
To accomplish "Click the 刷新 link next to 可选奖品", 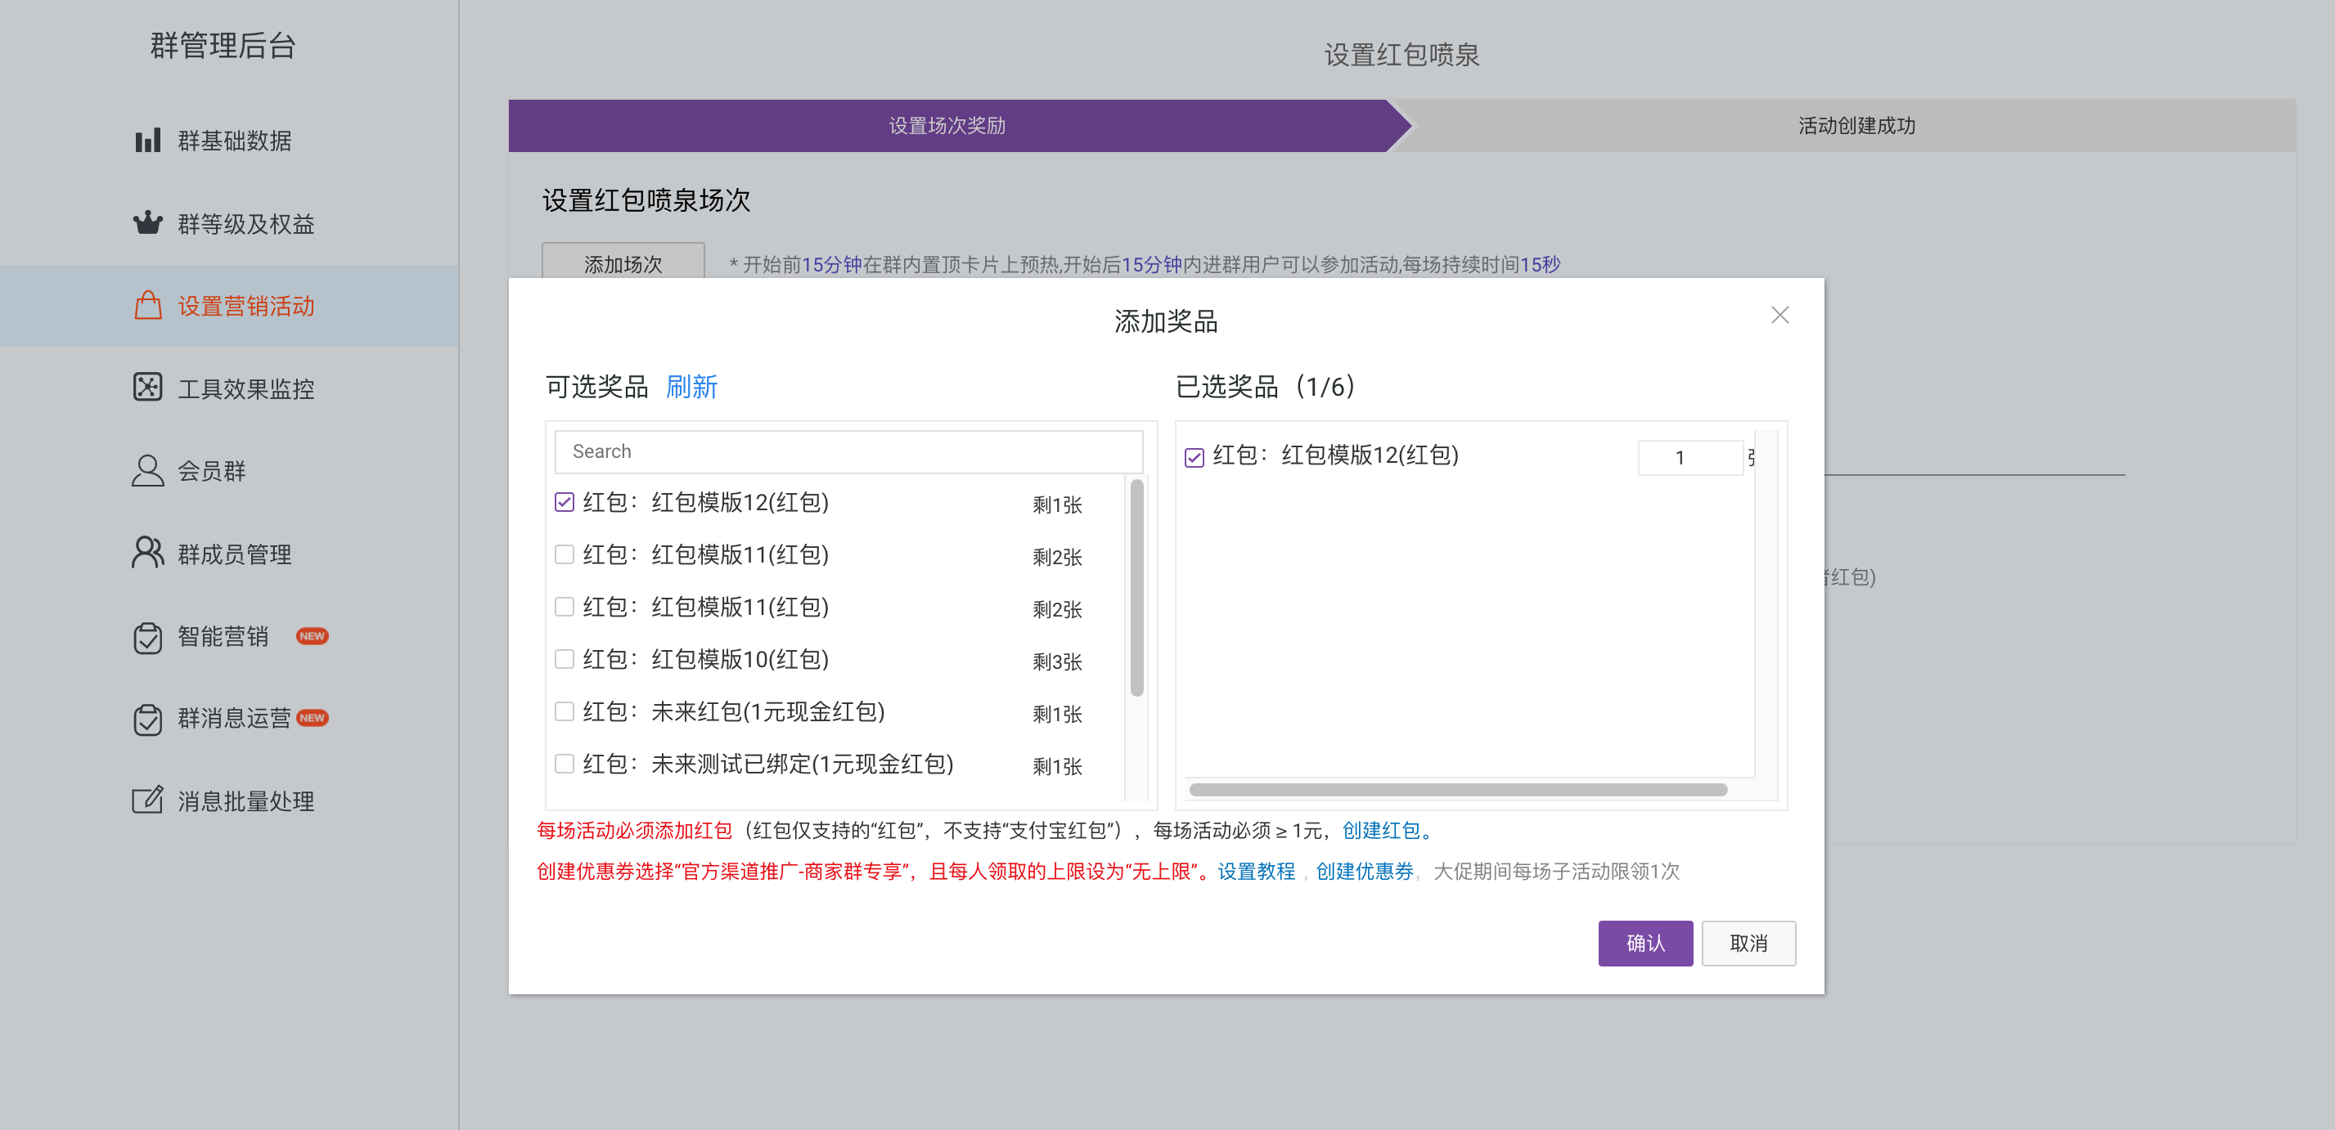I will click(691, 387).
